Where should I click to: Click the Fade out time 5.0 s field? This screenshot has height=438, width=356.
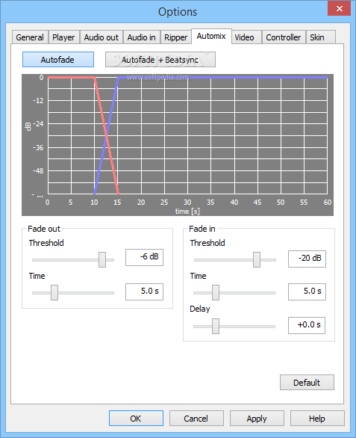click(144, 292)
